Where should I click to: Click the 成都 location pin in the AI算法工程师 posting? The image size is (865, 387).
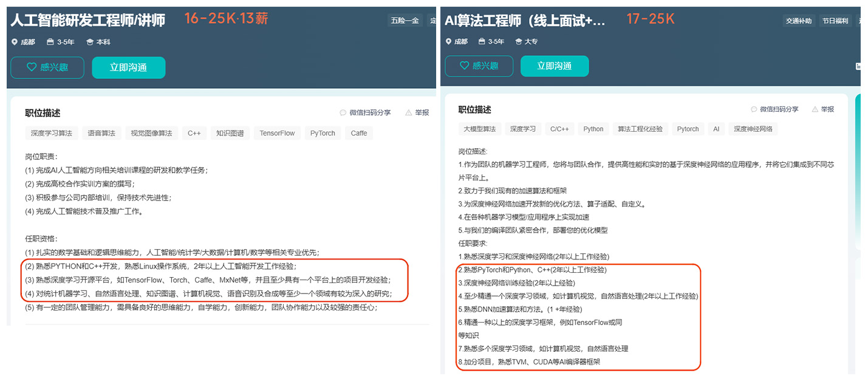[x=449, y=41]
